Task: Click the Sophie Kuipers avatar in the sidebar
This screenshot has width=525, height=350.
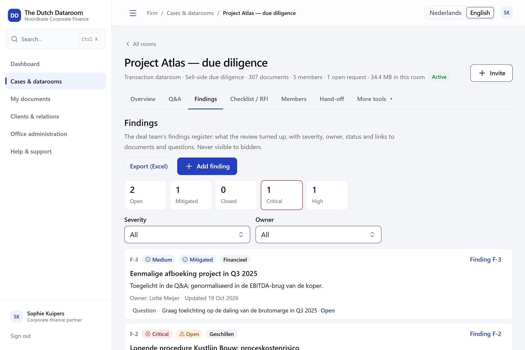Action: click(x=17, y=317)
